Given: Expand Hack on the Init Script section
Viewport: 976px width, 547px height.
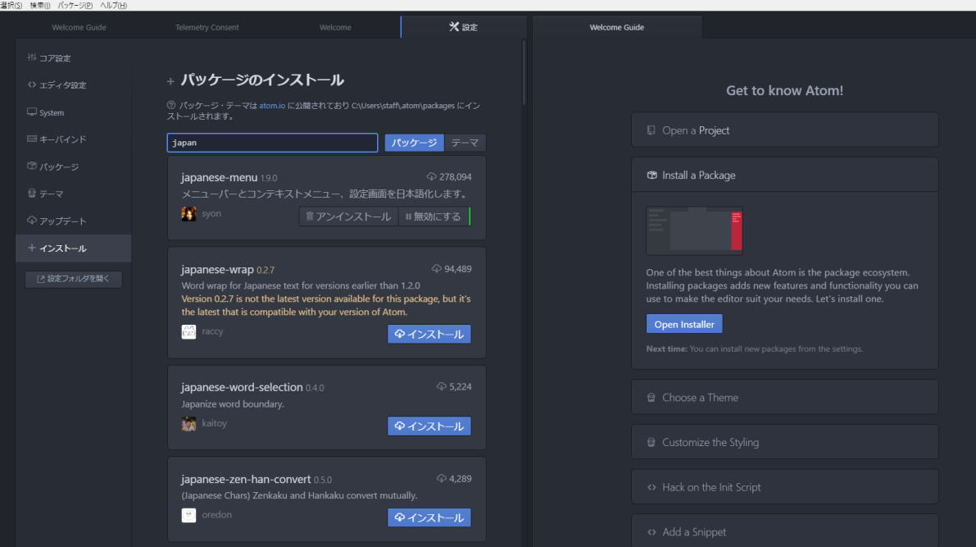Looking at the screenshot, I should 784,487.
